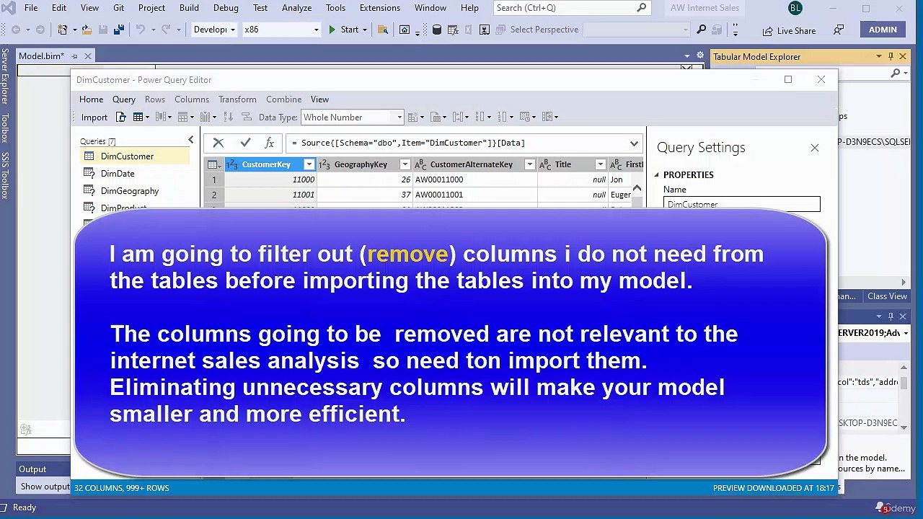Click the table corner icon in grid header
The height and width of the screenshot is (519, 923).
click(214, 164)
